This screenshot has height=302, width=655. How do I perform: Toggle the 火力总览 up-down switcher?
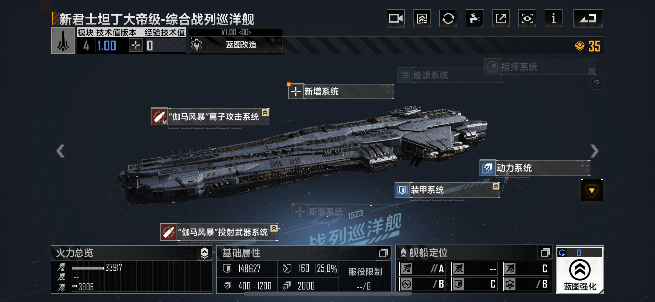pos(204,253)
